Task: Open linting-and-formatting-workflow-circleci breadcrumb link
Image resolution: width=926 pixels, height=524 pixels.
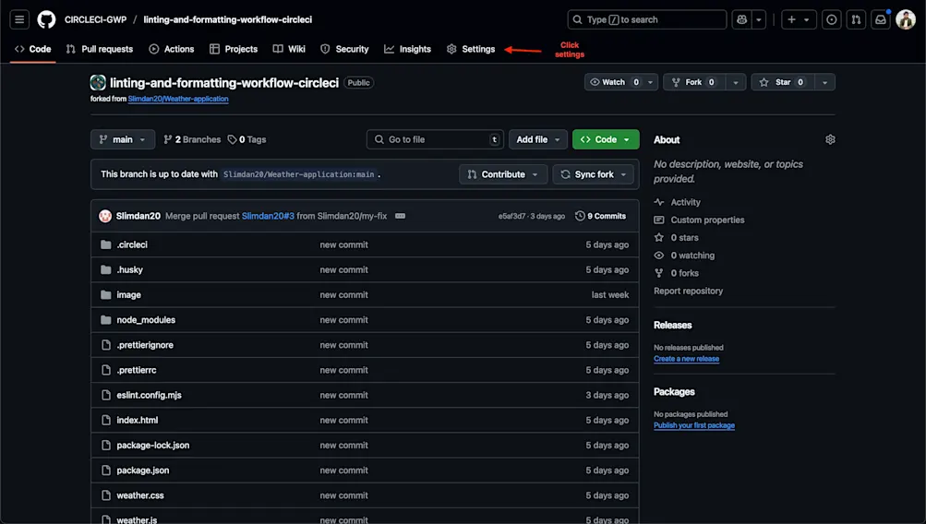Action: coord(228,19)
